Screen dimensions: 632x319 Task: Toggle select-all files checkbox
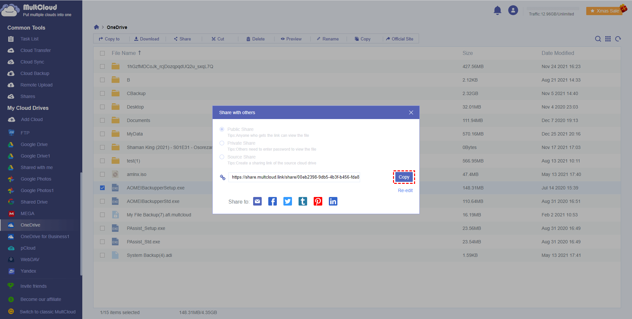click(x=102, y=53)
